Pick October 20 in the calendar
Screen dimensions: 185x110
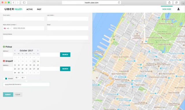pyautogui.click(x=34, y=65)
